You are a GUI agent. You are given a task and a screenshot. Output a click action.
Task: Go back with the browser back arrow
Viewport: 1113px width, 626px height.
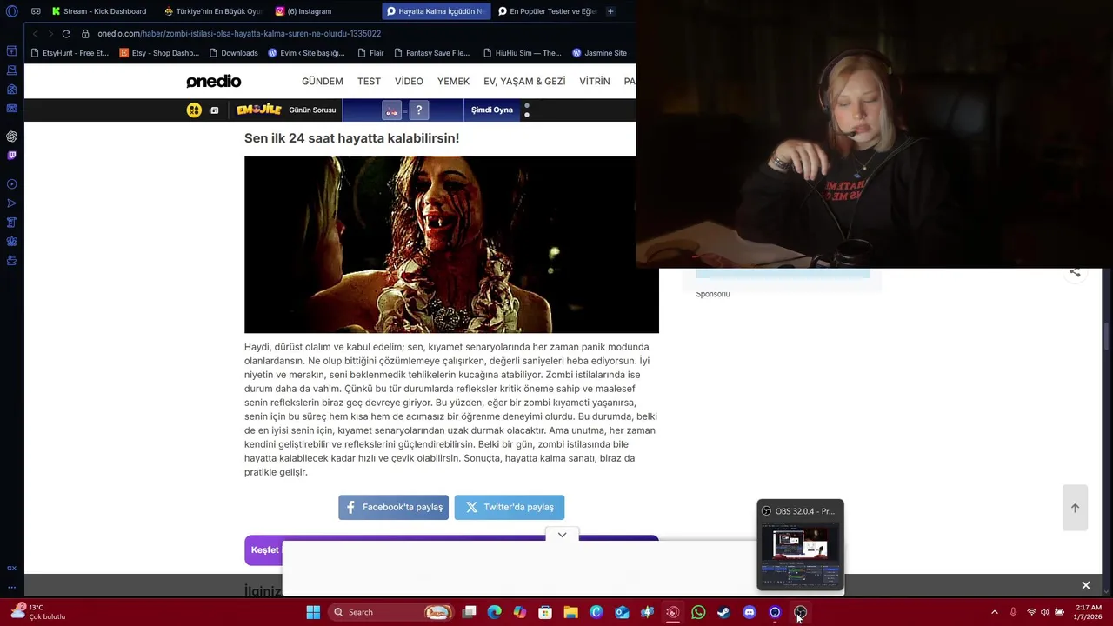[x=35, y=33]
